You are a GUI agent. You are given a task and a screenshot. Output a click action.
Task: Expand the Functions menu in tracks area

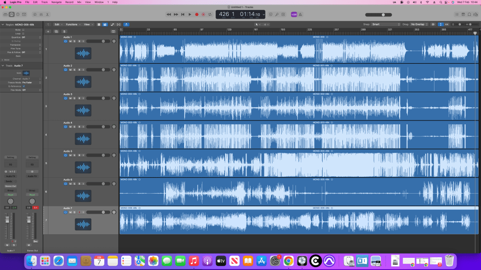pos(73,24)
